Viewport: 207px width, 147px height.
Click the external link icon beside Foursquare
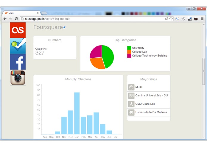pyautogui.click(x=64, y=27)
